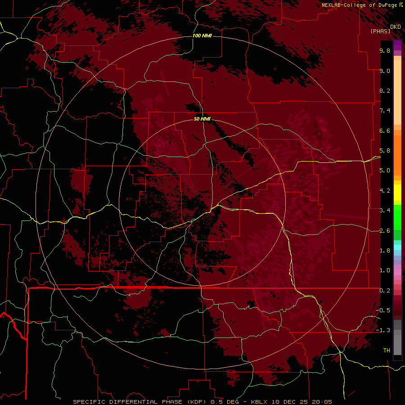The width and height of the screenshot is (405, 405).
Task: Click the 1.0 value on the color scale
Action: 385,270
